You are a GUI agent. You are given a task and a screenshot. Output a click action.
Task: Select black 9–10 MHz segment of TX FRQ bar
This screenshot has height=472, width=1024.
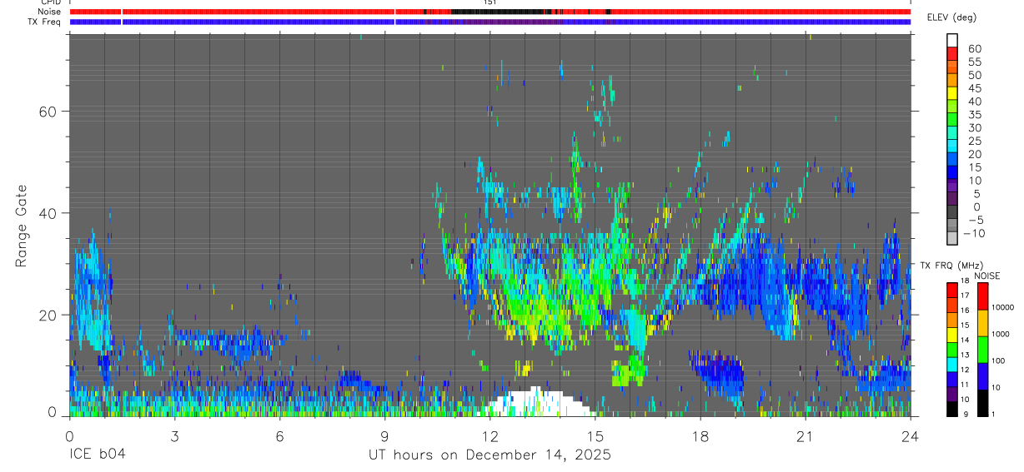coord(952,409)
